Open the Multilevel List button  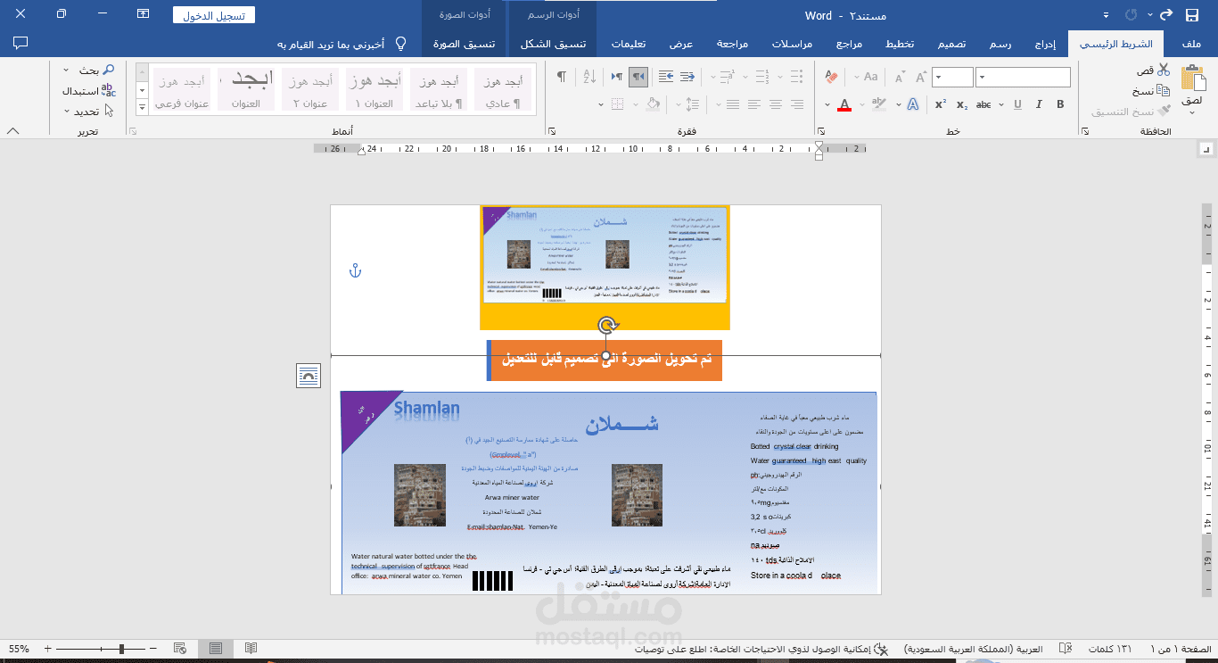coord(727,78)
